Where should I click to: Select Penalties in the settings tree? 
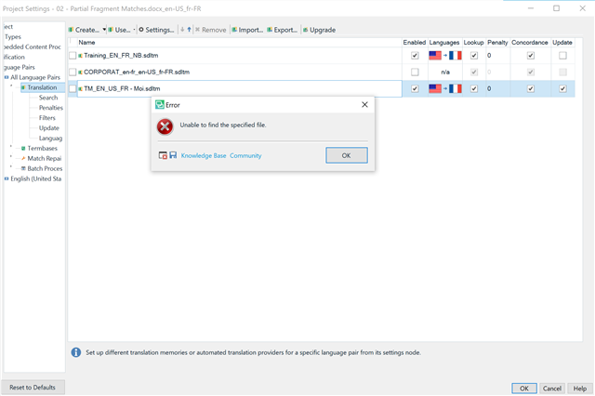coord(51,108)
